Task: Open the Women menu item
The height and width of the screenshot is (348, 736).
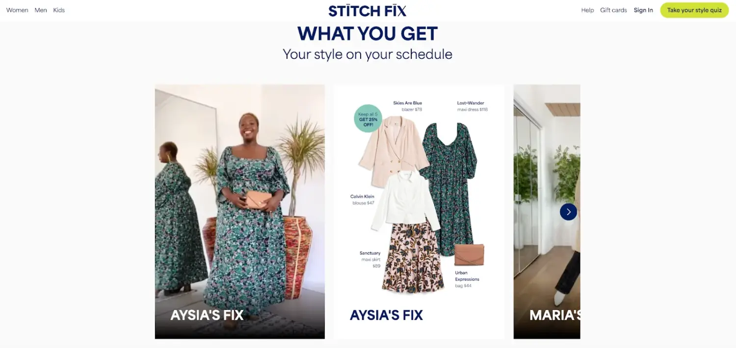Action: [x=17, y=10]
